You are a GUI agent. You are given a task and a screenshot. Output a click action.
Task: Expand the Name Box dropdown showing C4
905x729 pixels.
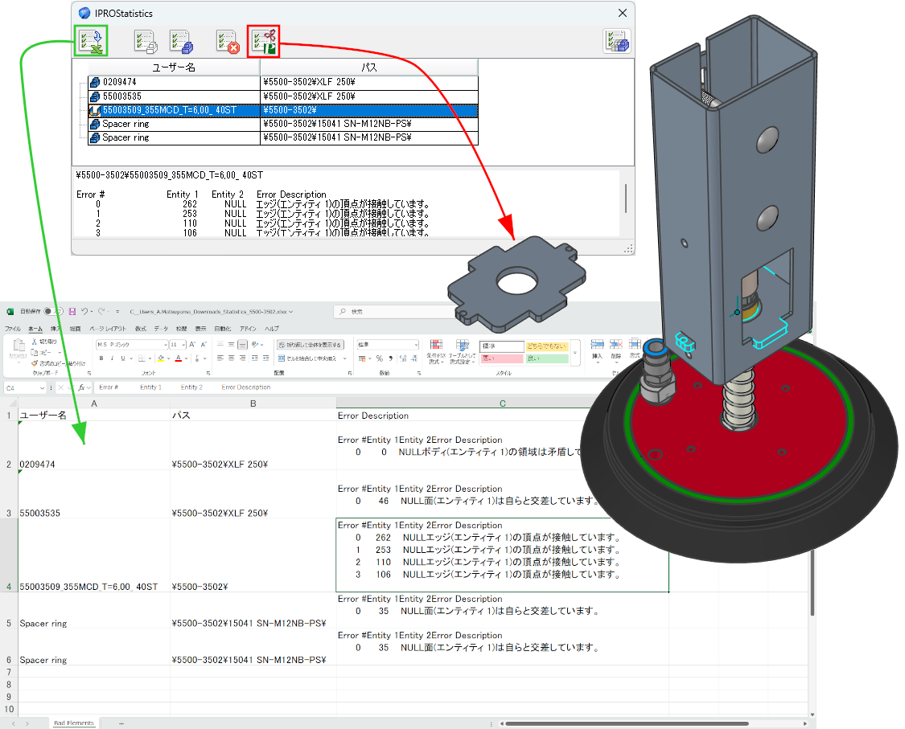coord(42,387)
